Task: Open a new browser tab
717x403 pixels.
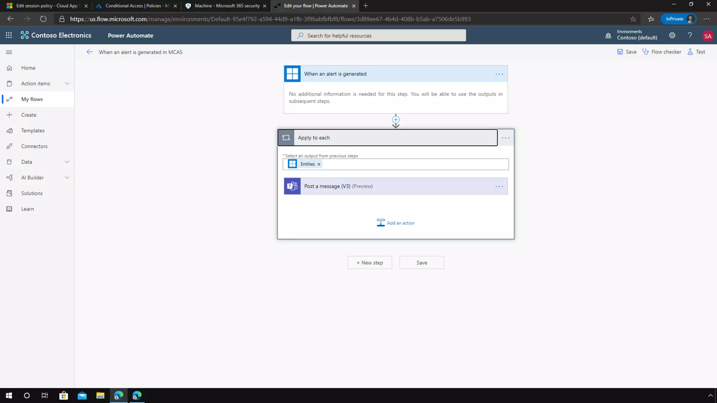Action: click(366, 6)
